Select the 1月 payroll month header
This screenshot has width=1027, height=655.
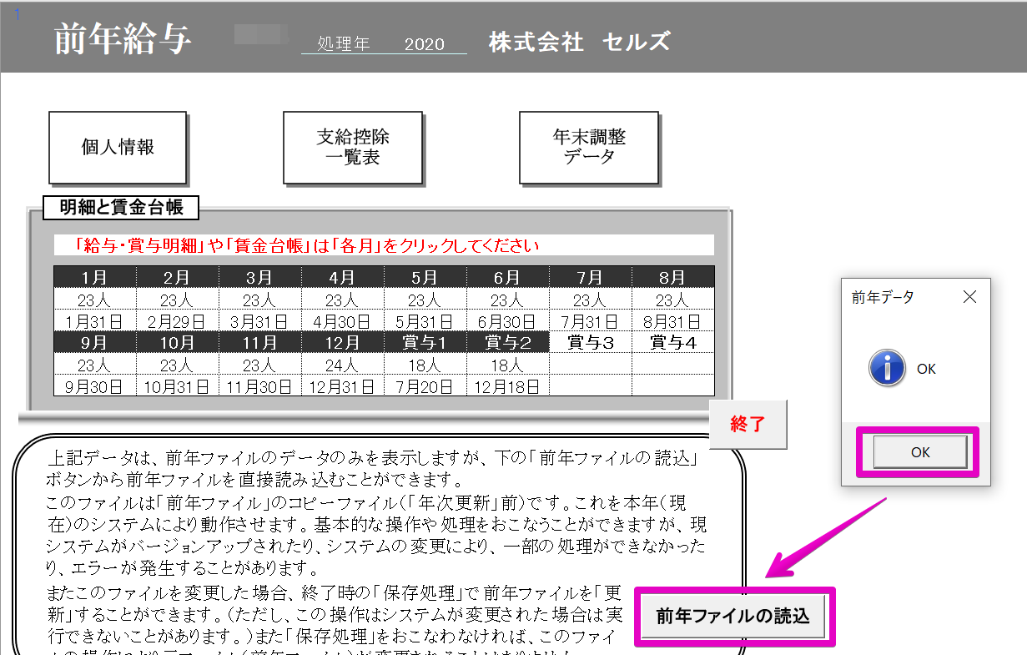pyautogui.click(x=94, y=277)
